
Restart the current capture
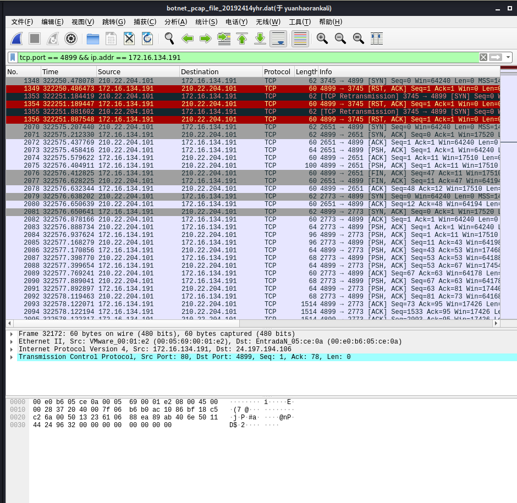coord(53,38)
